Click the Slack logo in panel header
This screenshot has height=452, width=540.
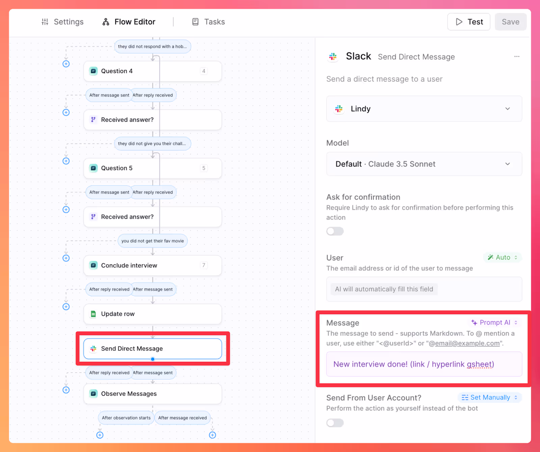click(x=333, y=56)
